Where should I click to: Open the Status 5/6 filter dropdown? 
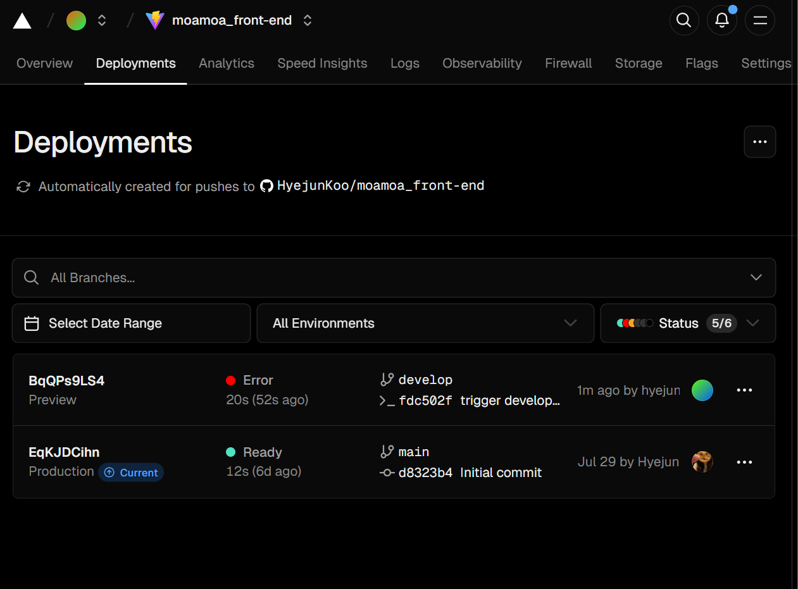tap(688, 323)
